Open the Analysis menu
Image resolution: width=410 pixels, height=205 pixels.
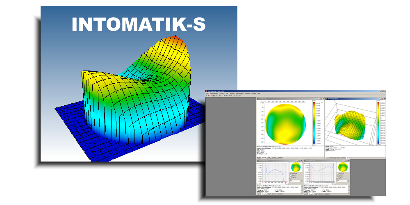pyautogui.click(x=232, y=93)
